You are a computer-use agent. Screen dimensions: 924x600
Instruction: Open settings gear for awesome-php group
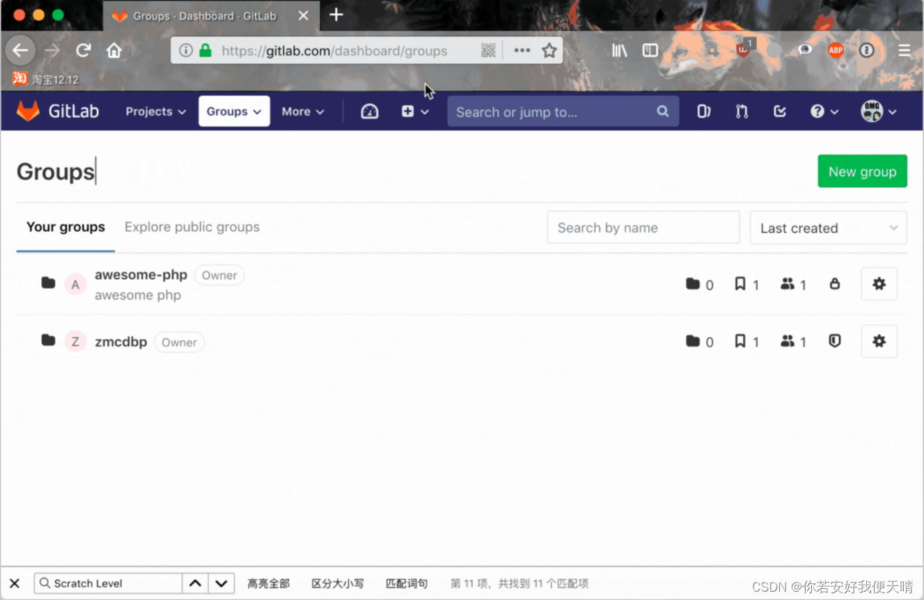pyautogui.click(x=879, y=284)
